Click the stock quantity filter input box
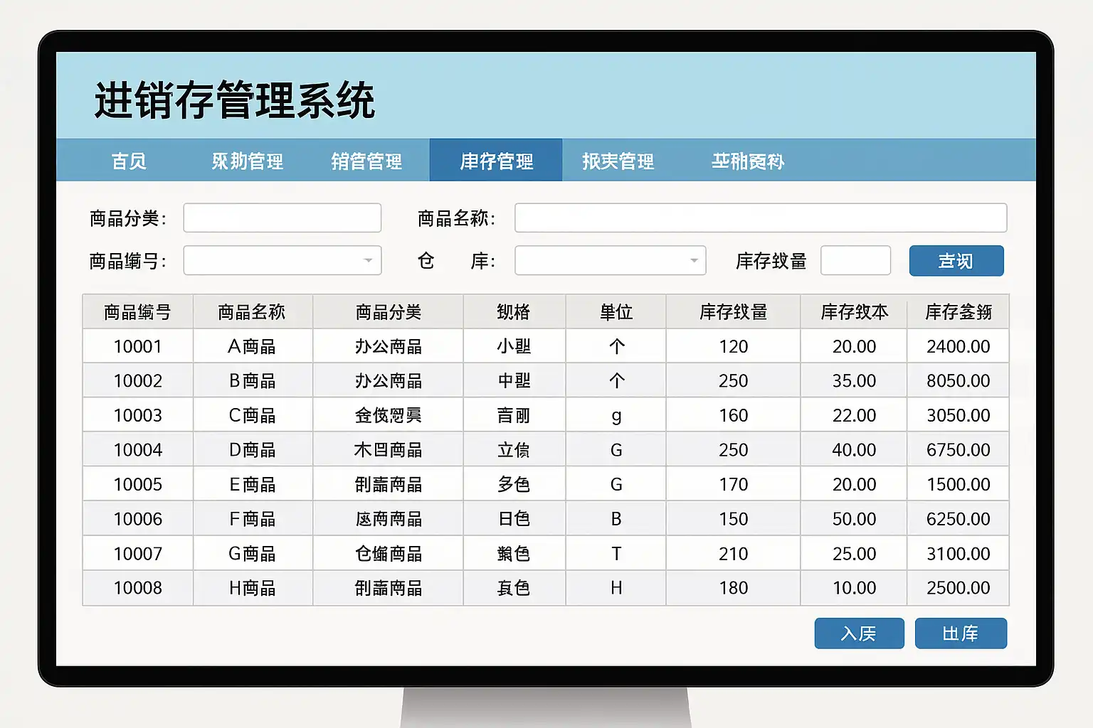The height and width of the screenshot is (728, 1093). 855,261
